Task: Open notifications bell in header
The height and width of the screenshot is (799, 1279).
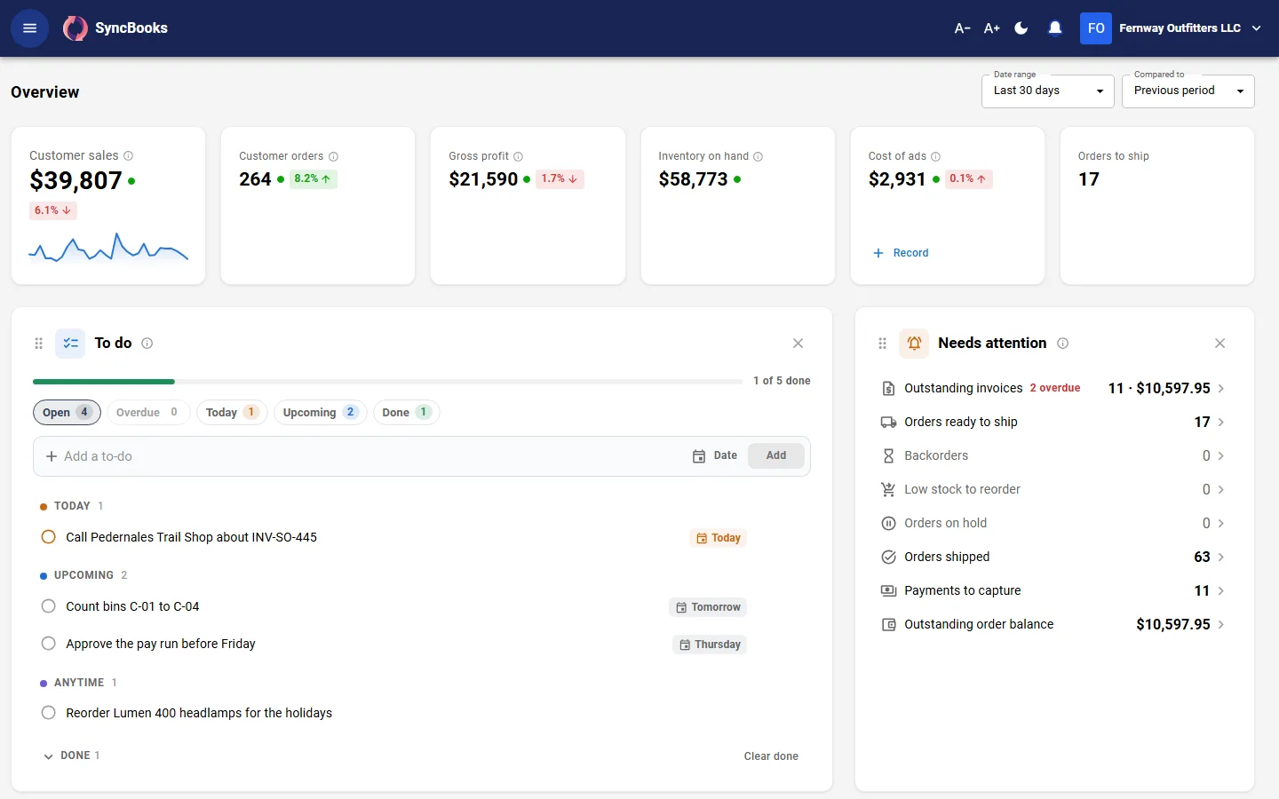Action: (1055, 28)
